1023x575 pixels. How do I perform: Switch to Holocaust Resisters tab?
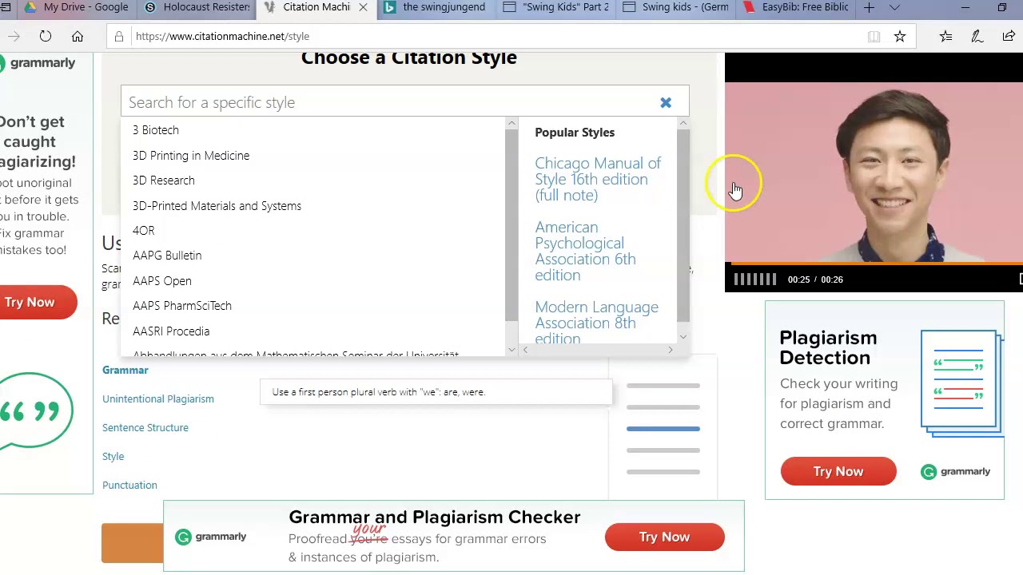click(x=197, y=7)
